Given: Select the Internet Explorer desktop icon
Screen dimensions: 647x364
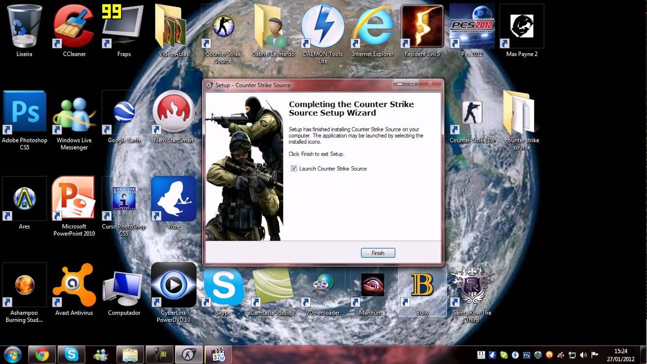Looking at the screenshot, I should 373,30.
